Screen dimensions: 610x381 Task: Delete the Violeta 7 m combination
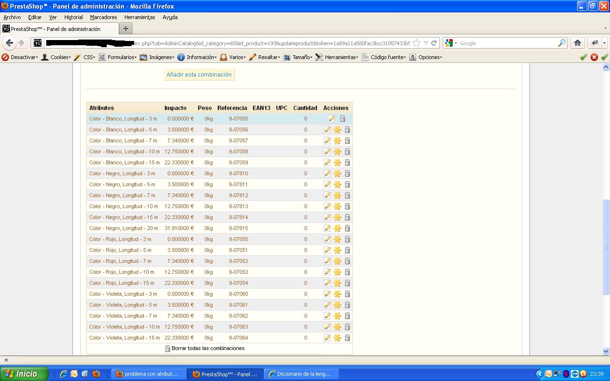[347, 316]
